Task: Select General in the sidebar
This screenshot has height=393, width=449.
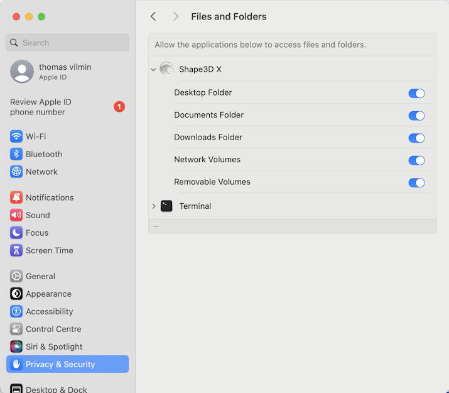Action: tap(40, 276)
